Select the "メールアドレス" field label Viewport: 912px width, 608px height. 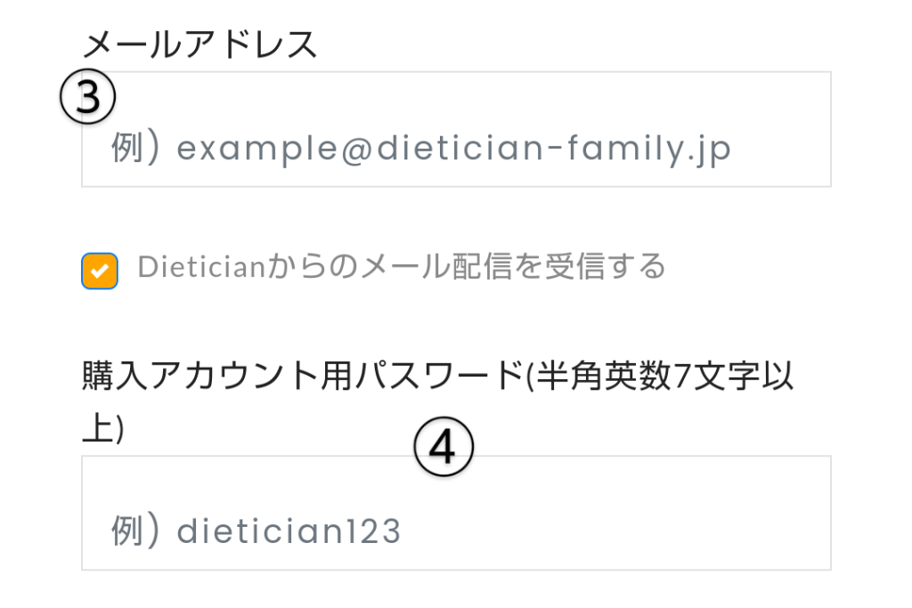click(x=199, y=44)
